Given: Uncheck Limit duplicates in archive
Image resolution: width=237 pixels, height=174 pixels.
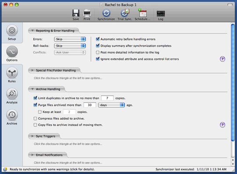Looking at the screenshot, I should (35, 98).
